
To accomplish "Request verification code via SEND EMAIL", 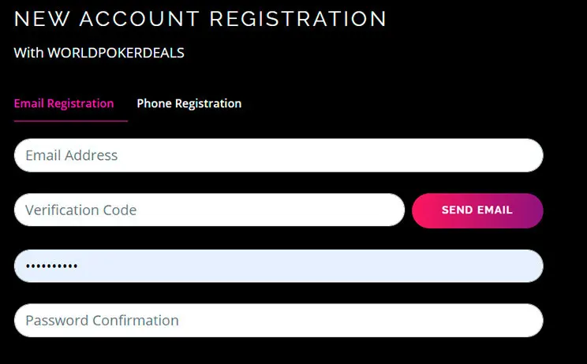I will [x=477, y=210].
